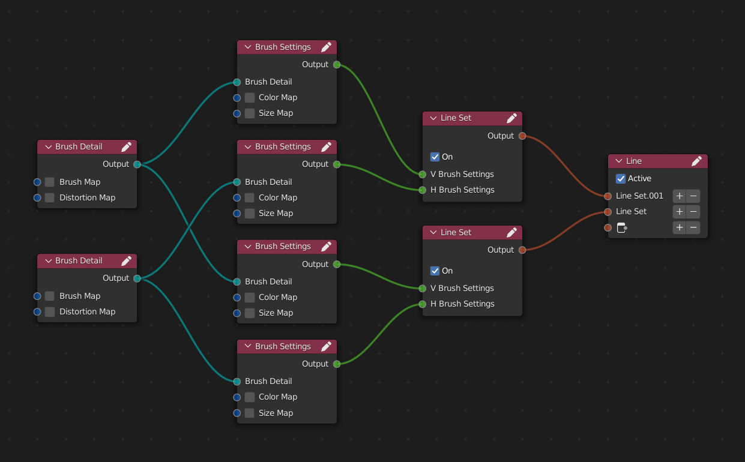The width and height of the screenshot is (745, 462).
Task: Click the edit pencil on the second Brush Settings node
Action: pos(326,146)
